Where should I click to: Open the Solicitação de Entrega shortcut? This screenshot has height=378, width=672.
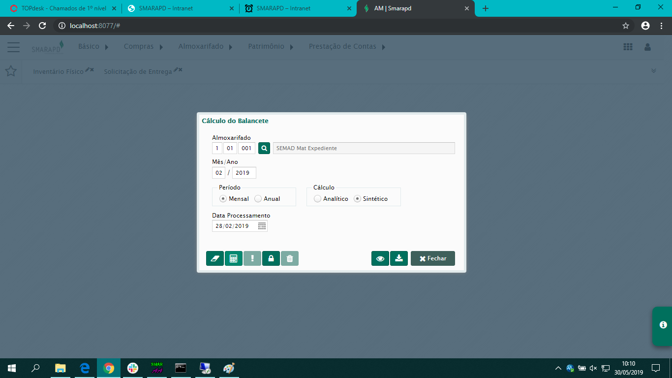pyautogui.click(x=138, y=72)
